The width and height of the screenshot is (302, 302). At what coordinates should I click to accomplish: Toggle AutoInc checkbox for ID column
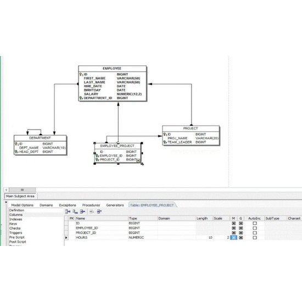255,223
